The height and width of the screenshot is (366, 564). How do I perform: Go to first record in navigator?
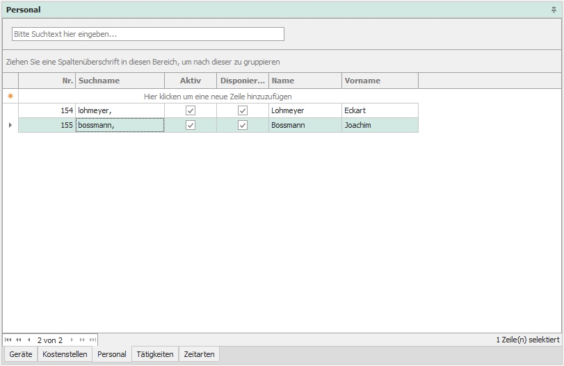coord(8,340)
